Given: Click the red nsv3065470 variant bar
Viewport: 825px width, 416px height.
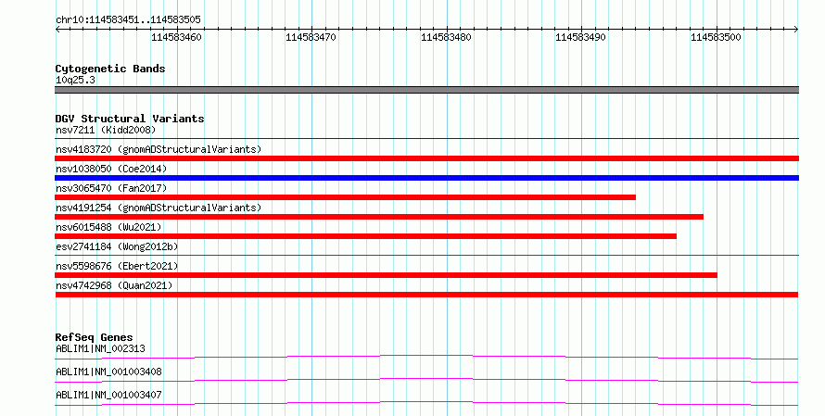Looking at the screenshot, I should (345, 197).
